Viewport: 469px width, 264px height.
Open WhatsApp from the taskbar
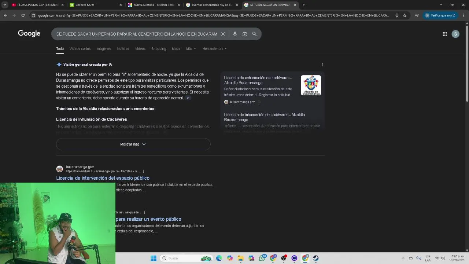click(262, 258)
